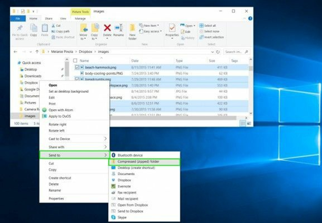Sort by the Size column header
This screenshot has width=322, height=223.
[x=212, y=61]
